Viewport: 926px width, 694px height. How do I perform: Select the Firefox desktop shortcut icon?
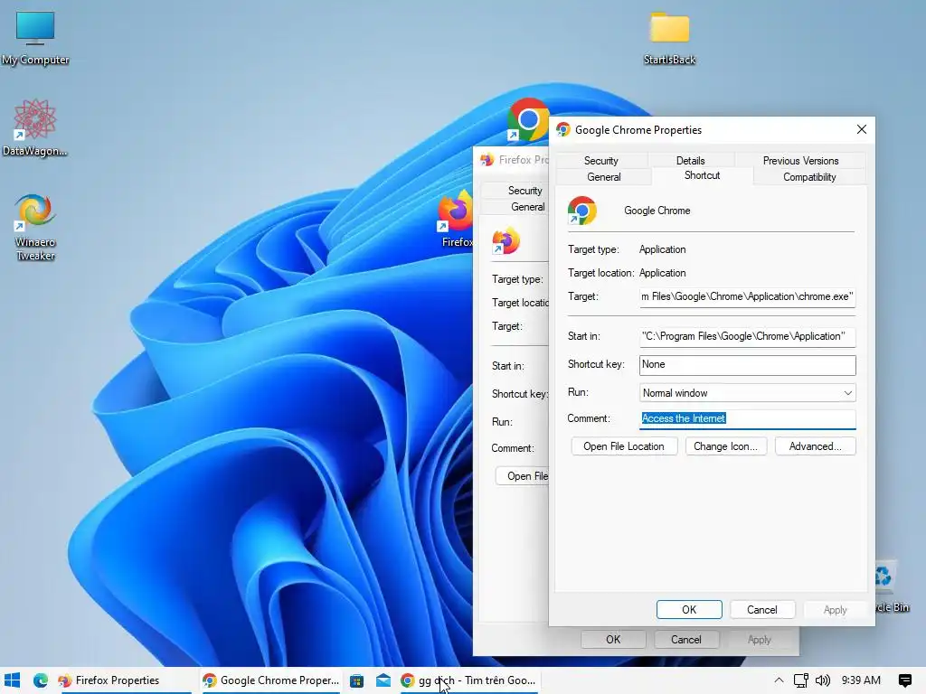coord(456,219)
